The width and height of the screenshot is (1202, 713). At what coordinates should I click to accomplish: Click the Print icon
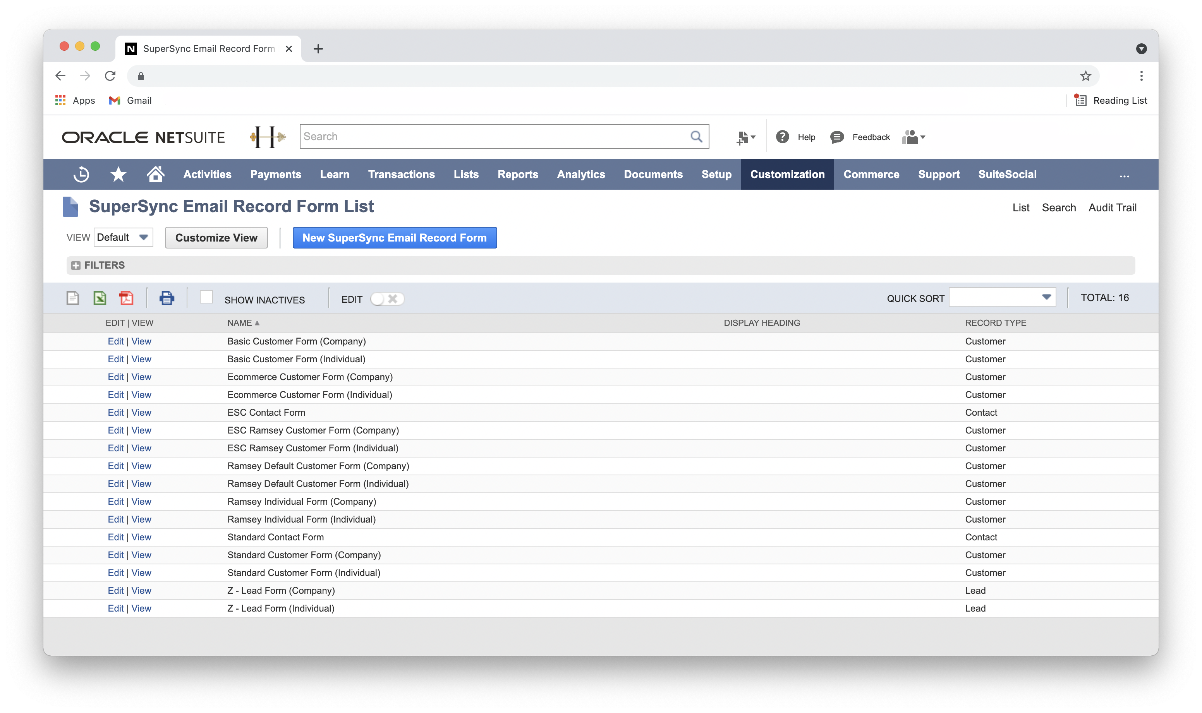[167, 298]
